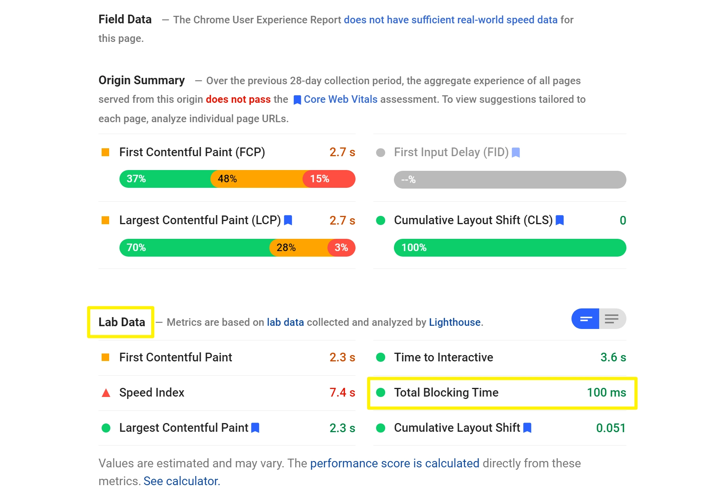717x497 pixels.
Task: Expand the Time to Interactive metric row
Action: click(500, 357)
